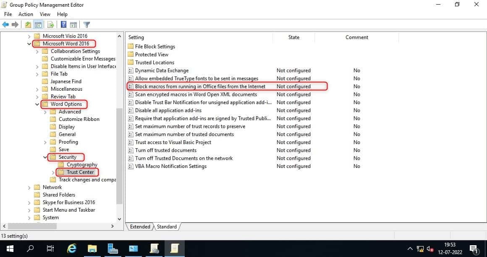The height and width of the screenshot is (257, 487).
Task: Select Track changes and compare tree item
Action: (87, 180)
